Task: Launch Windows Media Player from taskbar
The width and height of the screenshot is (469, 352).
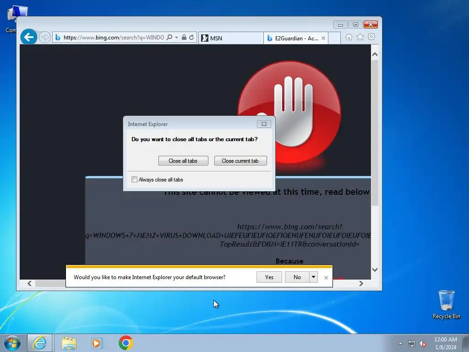Action: coord(97,343)
